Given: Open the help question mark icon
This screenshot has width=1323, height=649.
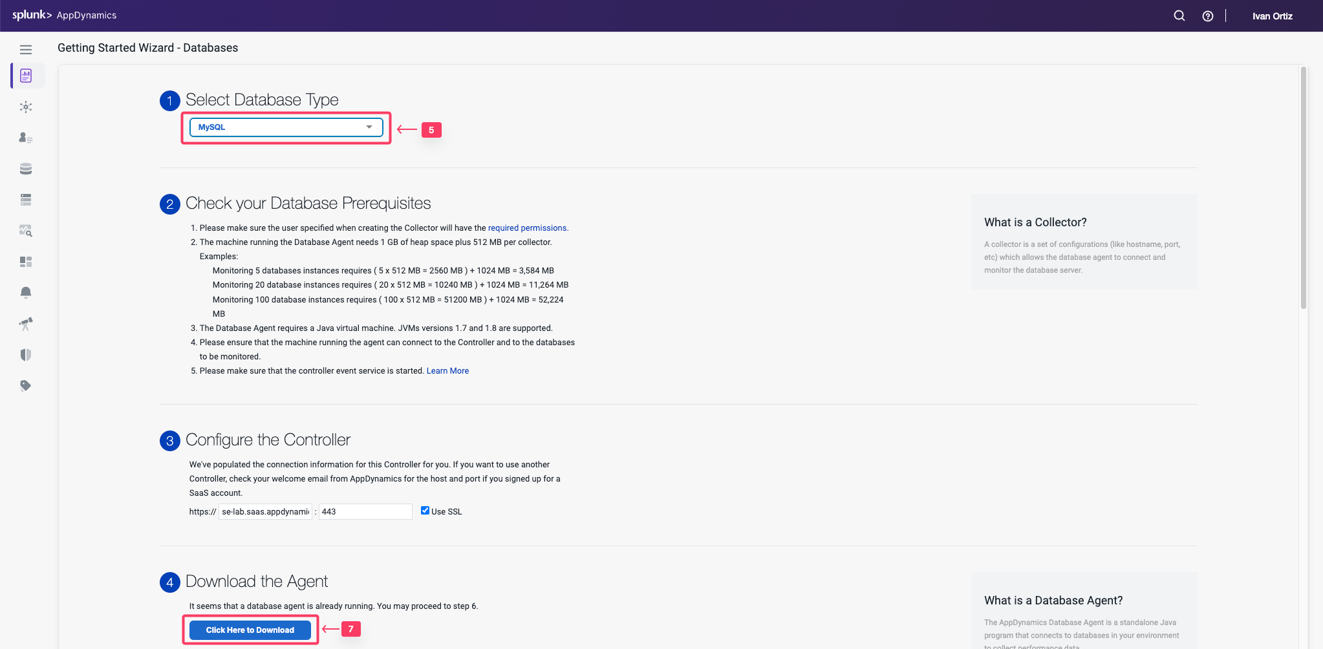Looking at the screenshot, I should pyautogui.click(x=1207, y=16).
